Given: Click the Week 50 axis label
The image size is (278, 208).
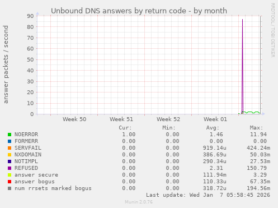Looking at the screenshot, I should [x=74, y=119].
